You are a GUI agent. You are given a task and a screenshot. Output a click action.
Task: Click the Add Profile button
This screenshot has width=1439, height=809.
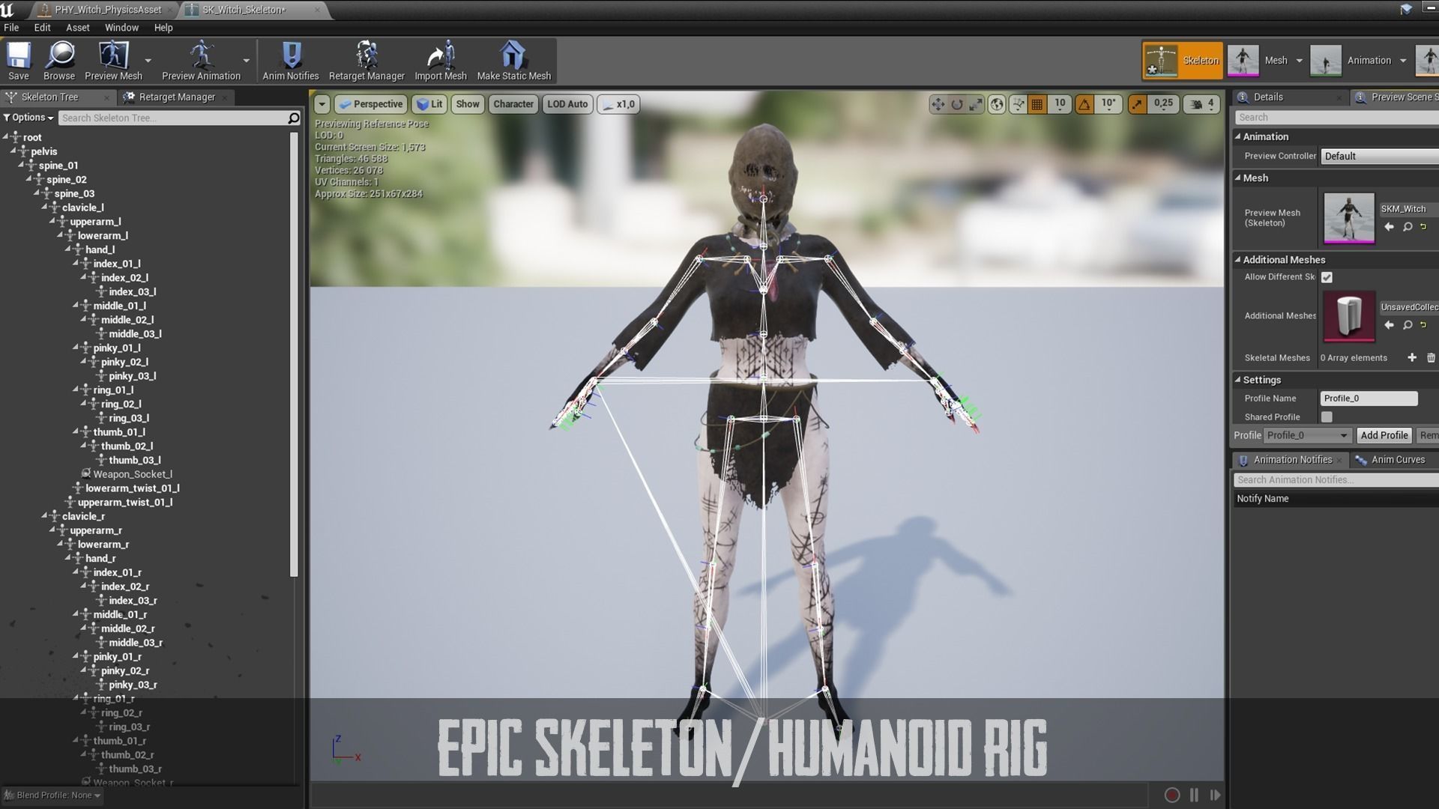click(x=1384, y=435)
